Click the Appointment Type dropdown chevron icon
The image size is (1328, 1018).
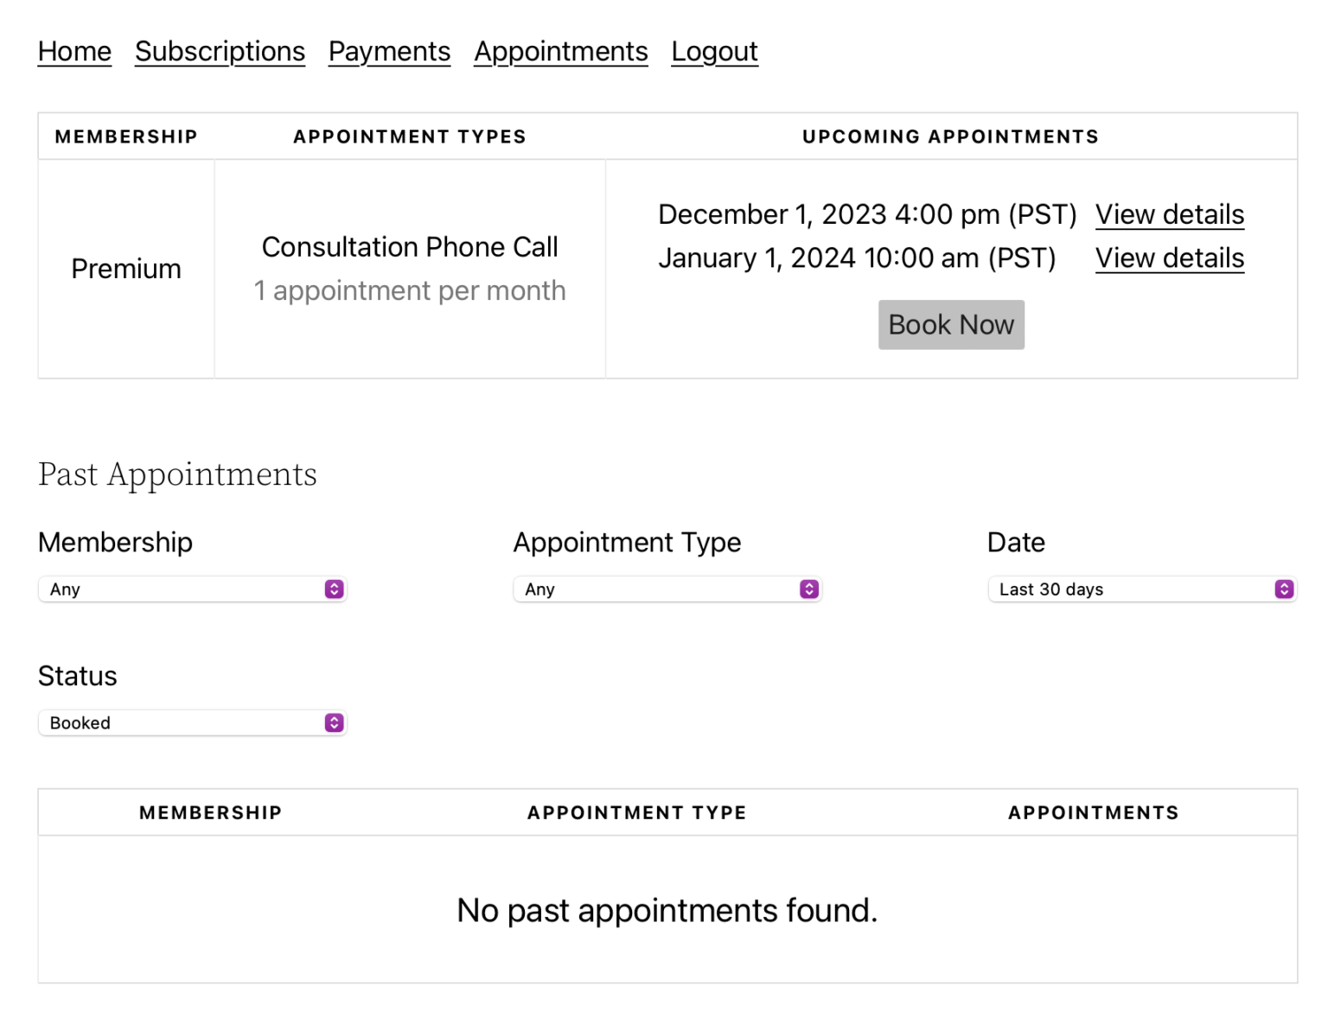tap(808, 589)
